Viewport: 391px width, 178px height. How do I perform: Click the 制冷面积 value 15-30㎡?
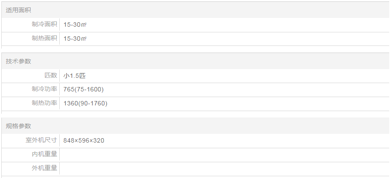75,25
